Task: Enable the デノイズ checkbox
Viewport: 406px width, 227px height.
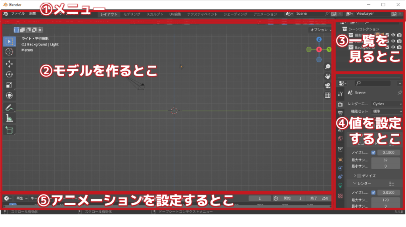Action: tap(359, 176)
